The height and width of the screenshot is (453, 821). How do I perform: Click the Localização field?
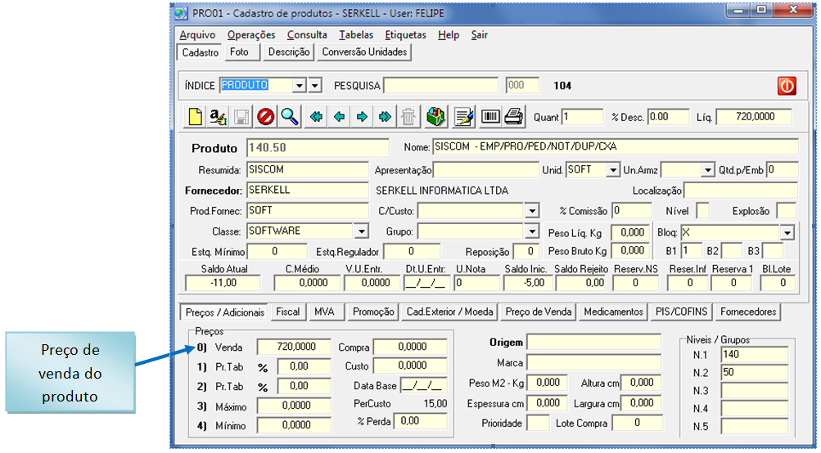click(741, 190)
